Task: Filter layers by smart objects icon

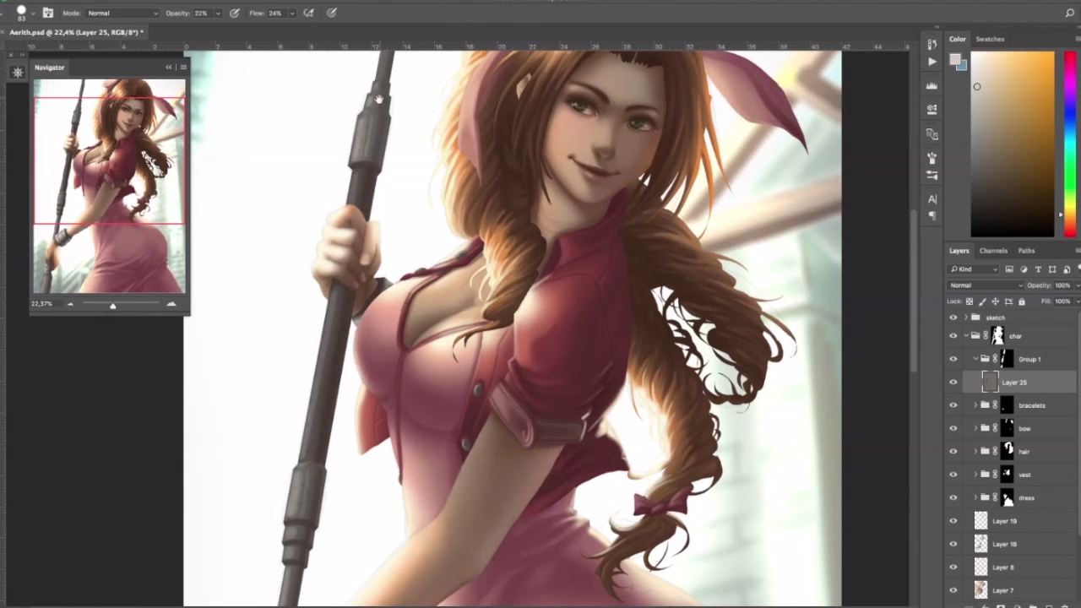Action: coord(1067,269)
